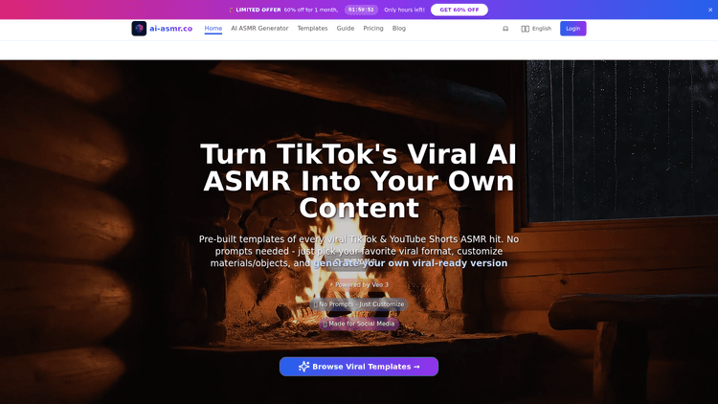Viewport: 718px width, 404px height.
Task: Open the Blog navigation link
Action: coord(399,29)
